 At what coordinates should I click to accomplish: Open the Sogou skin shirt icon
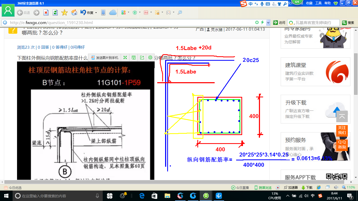(x=279, y=4)
